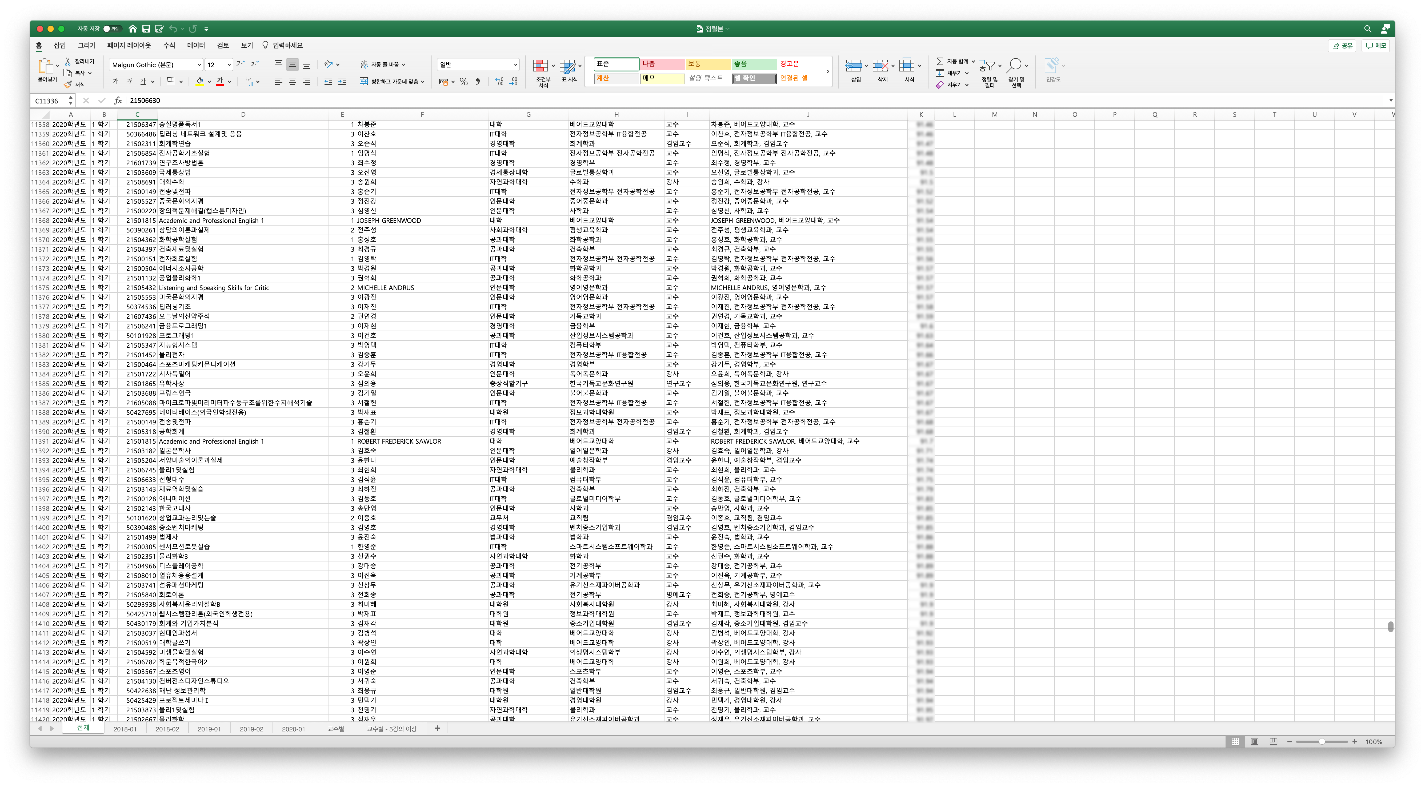Switch to the 교수별 sheet tab
Screen dimensions: 1425x787
336,729
